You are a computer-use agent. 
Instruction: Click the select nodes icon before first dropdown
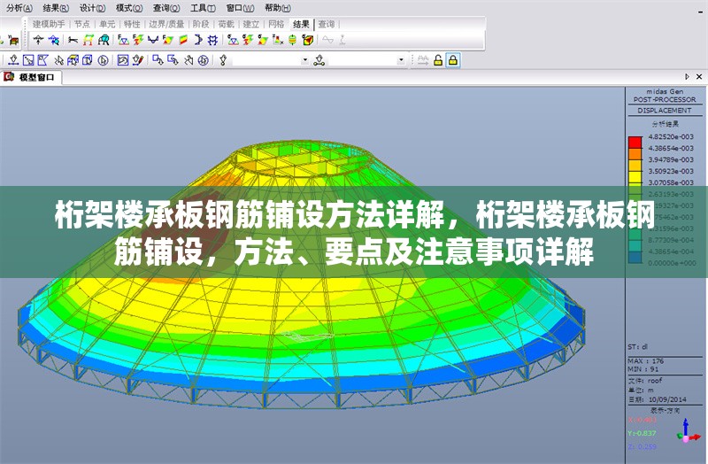click(x=223, y=60)
